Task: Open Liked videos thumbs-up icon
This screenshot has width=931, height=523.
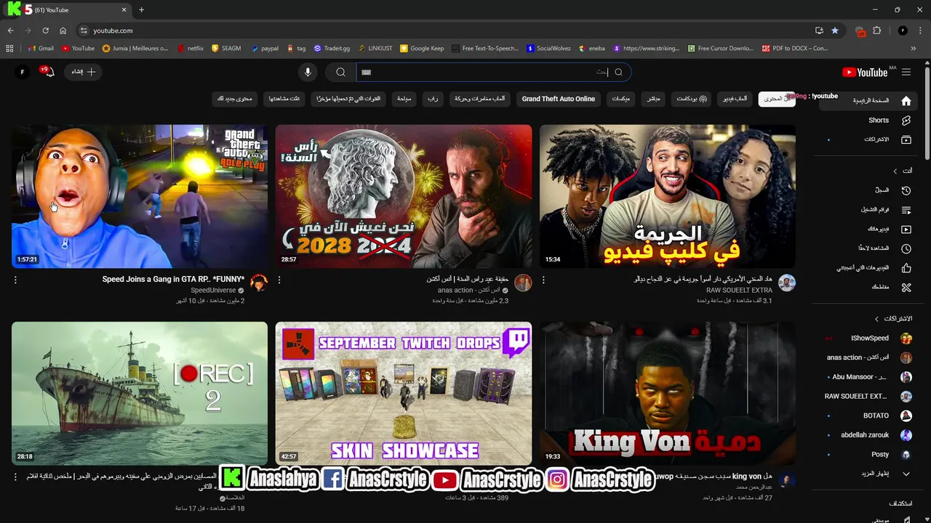Action: tap(906, 268)
